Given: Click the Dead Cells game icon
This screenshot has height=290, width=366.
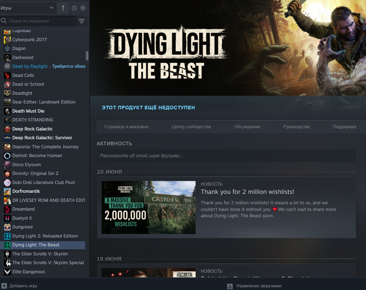Looking at the screenshot, I should pos(7,75).
